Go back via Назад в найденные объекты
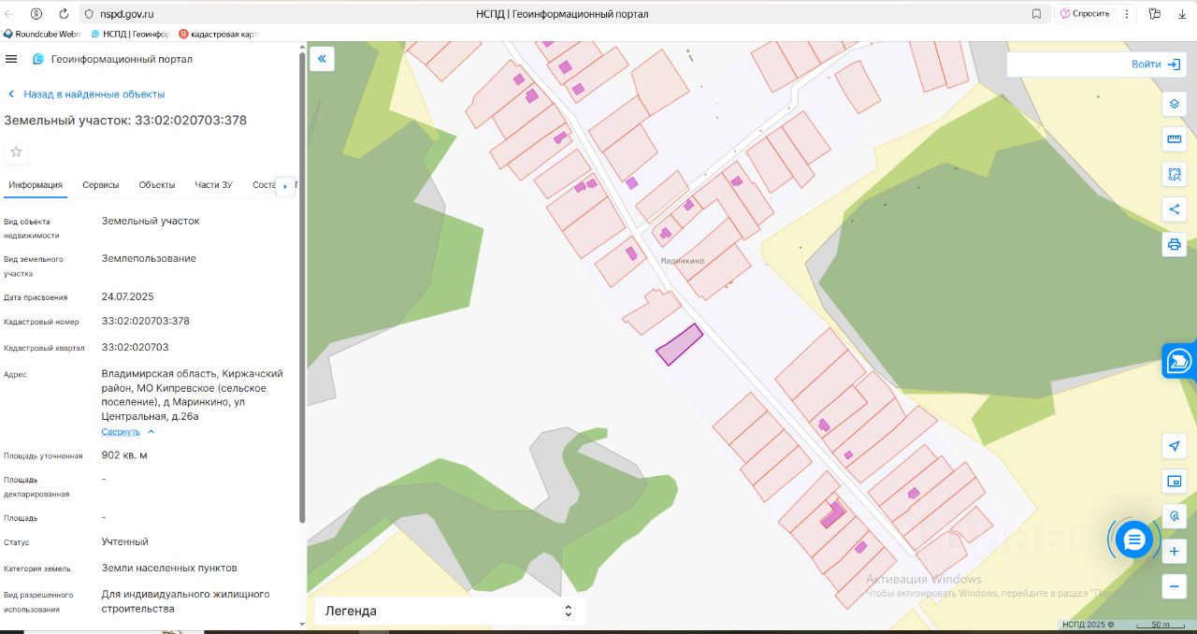1197x634 pixels. (86, 94)
